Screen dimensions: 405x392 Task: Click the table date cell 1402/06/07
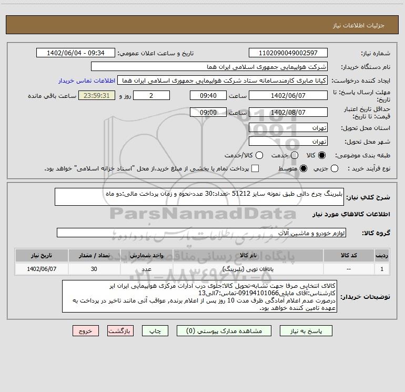(x=42, y=269)
